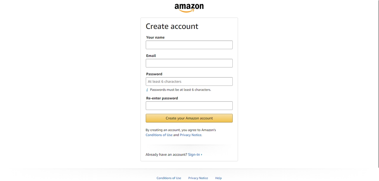
Task: Click the arrow next to Sign-In
Action: [202, 155]
